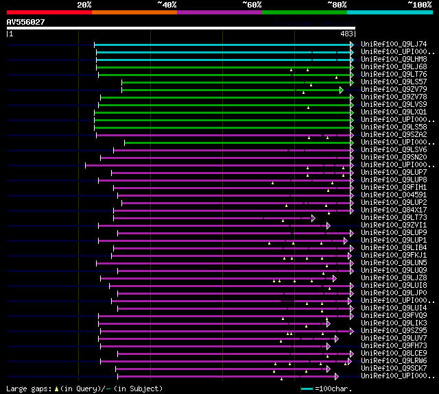Select the UniRef100_Q9FH73 label
Viewport: 439px width, 394px height.
[394, 346]
